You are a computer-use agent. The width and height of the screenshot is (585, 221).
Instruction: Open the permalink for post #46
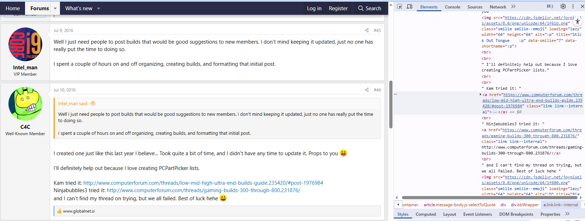point(377,90)
